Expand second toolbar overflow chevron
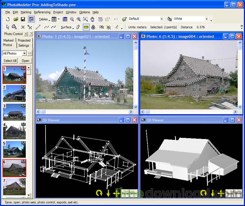Viewport: 245px width, 206px height. pos(242,27)
